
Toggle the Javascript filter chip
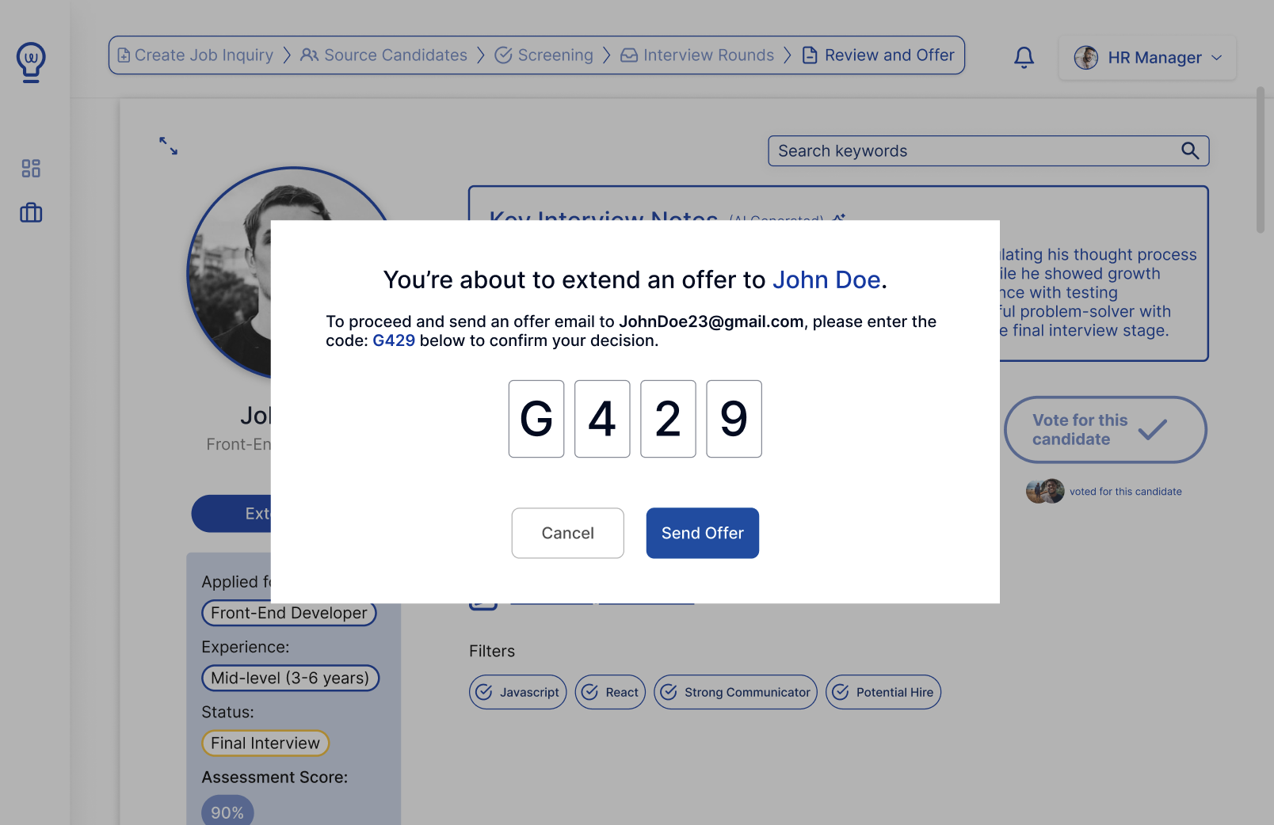click(x=517, y=692)
